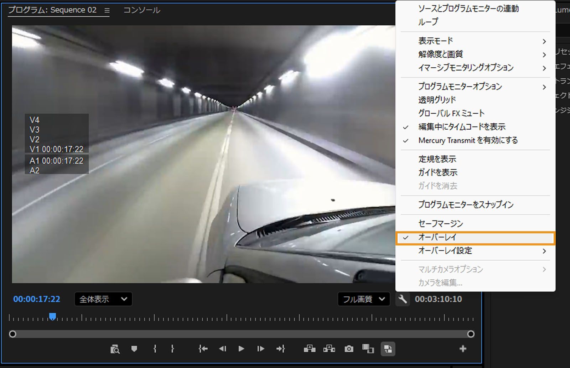This screenshot has height=368, width=570.
Task: Step forward one frame
Action: click(x=260, y=349)
